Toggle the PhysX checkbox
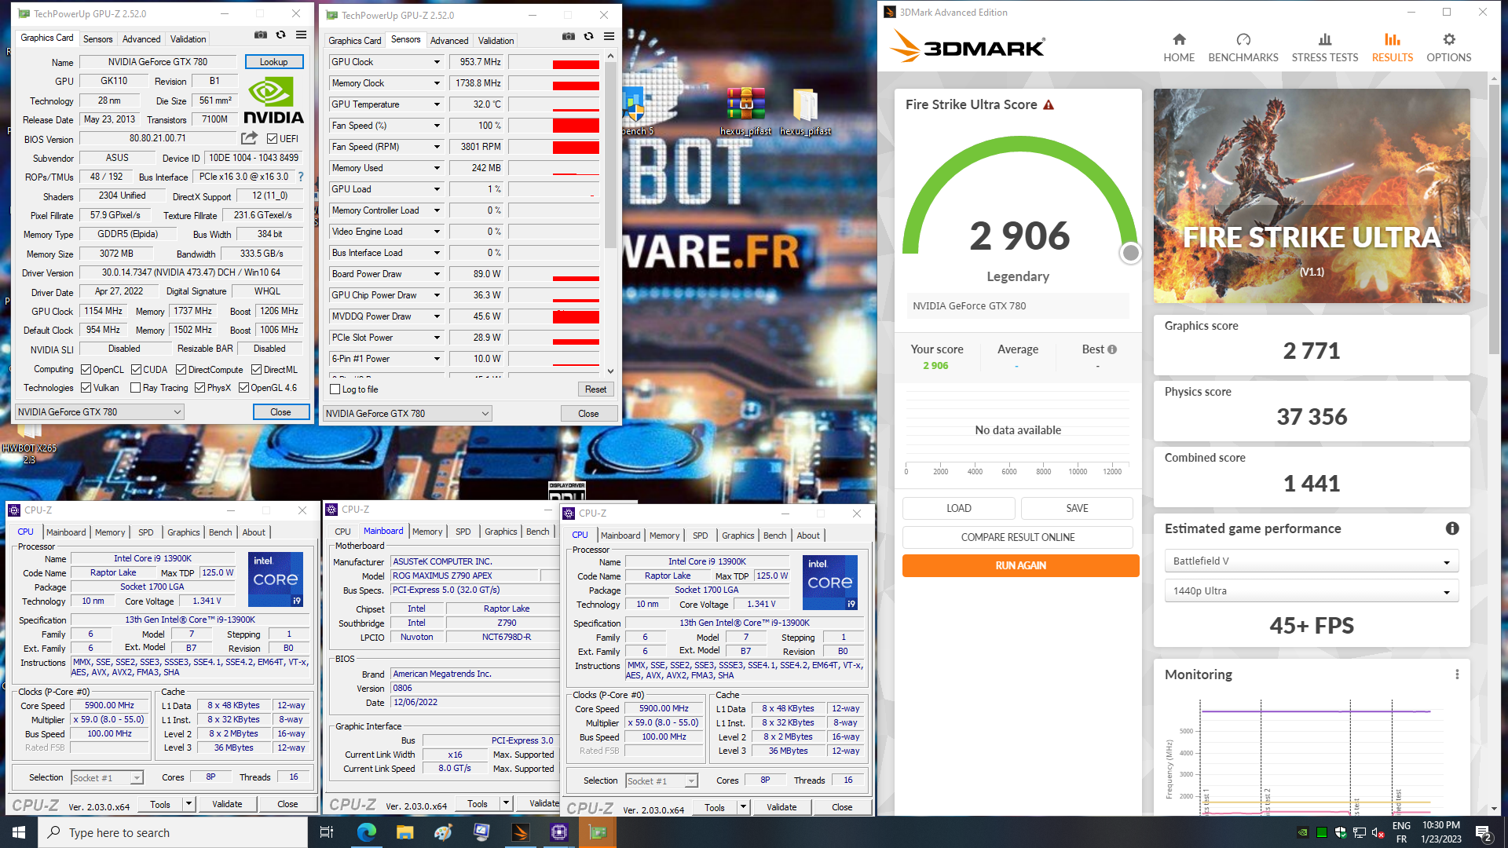 click(x=199, y=388)
